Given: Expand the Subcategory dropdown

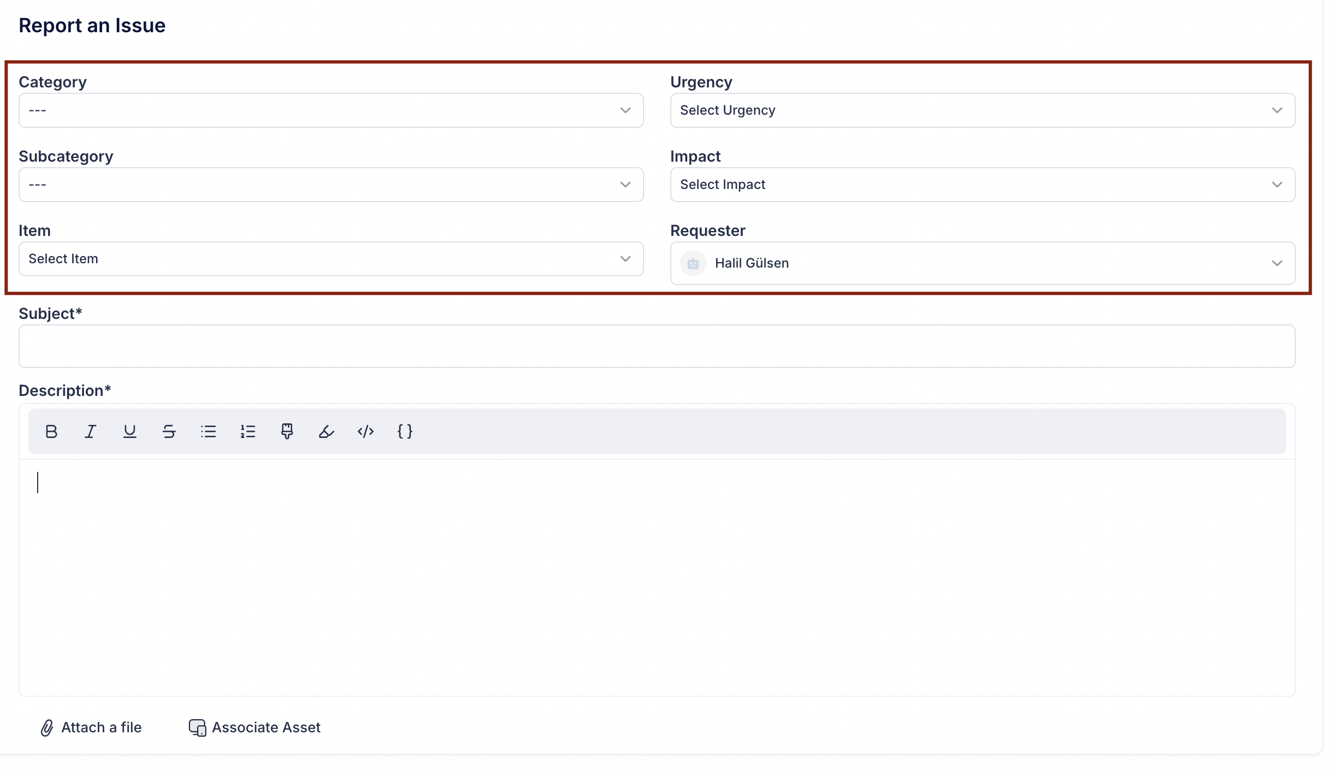Looking at the screenshot, I should 331,185.
